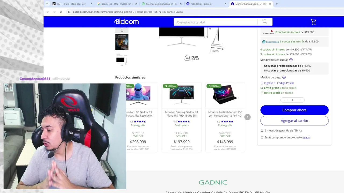Open site information icon in address bar
Image resolution: width=344 pixels, height=193 pixels.
(x=69, y=12)
